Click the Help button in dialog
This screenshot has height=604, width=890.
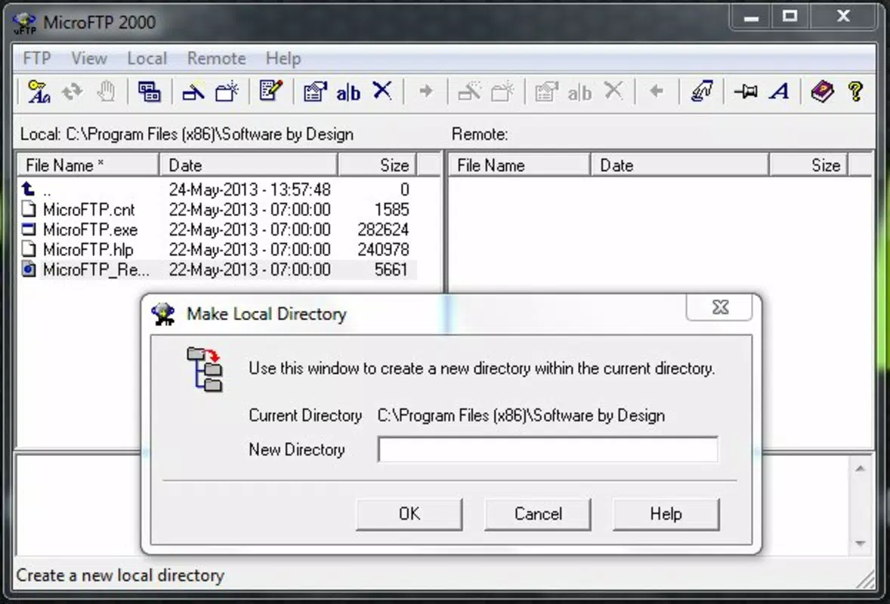pyautogui.click(x=666, y=514)
